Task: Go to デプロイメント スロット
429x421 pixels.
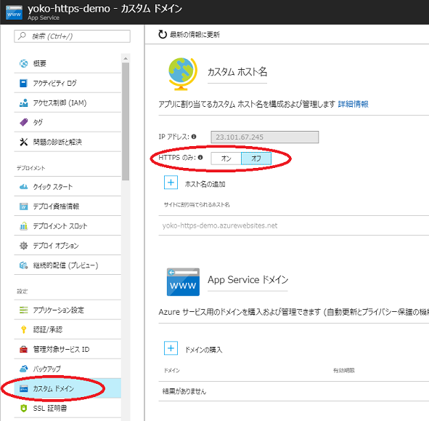Action: (x=68, y=226)
